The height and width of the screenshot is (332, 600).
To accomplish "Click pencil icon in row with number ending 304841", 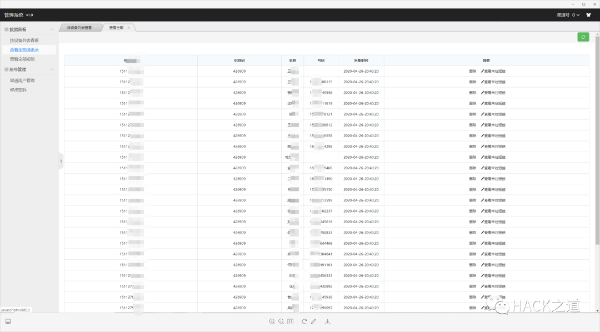I will tap(483, 254).
